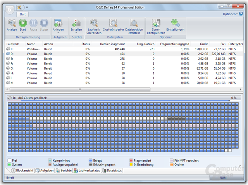Click '120,03 GB' size cell
Viewport: 248px width, 185px height.
tap(201, 49)
